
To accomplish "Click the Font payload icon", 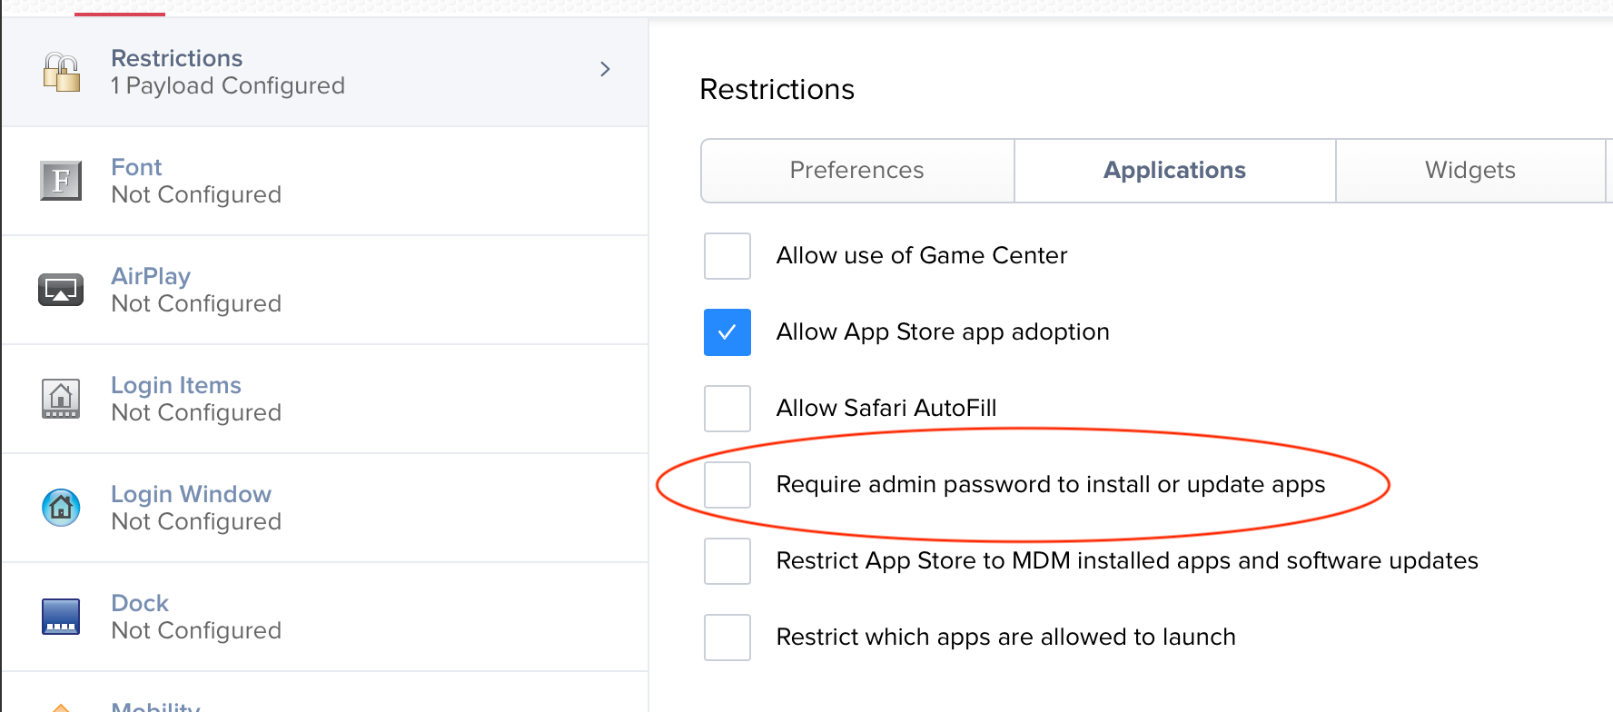I will tap(61, 181).
